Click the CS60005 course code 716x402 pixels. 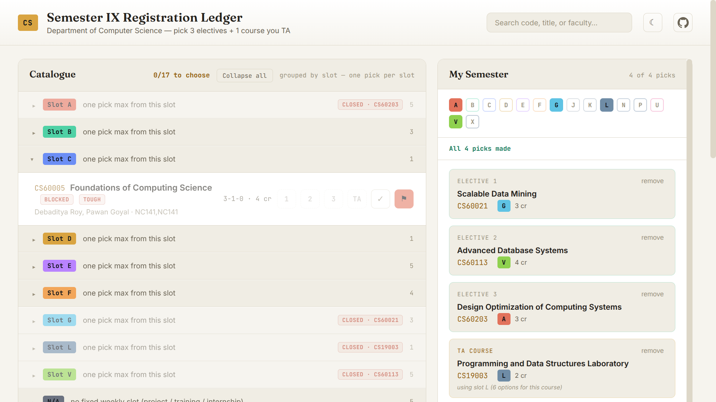point(50,188)
